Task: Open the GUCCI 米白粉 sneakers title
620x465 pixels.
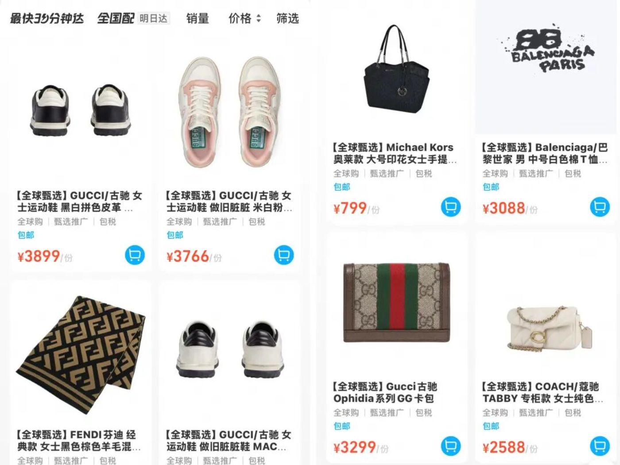Action: [229, 201]
